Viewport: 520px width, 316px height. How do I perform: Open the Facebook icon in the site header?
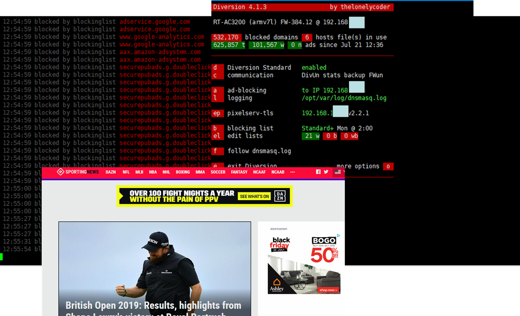click(x=318, y=172)
